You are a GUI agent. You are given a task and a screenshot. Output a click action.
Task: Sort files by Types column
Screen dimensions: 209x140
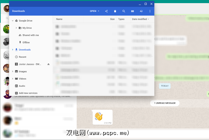coord(121,19)
